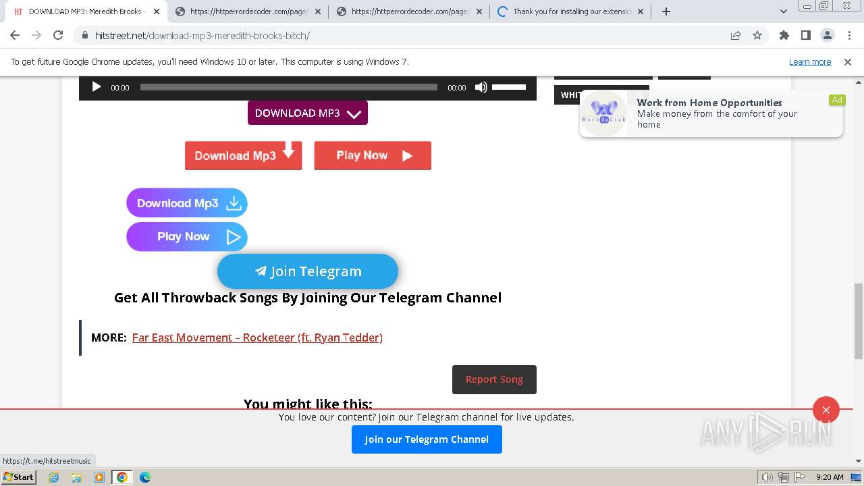This screenshot has width=864, height=486.
Task: Go back to previous page
Action: (x=15, y=36)
